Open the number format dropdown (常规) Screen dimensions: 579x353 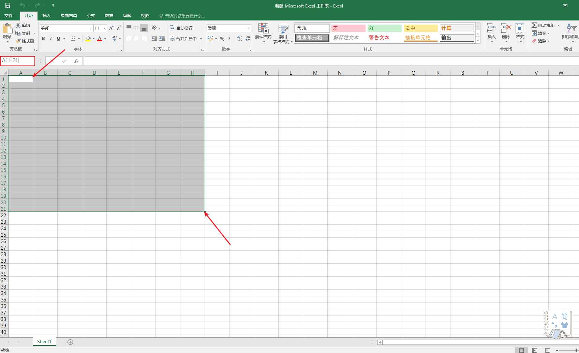(x=249, y=28)
